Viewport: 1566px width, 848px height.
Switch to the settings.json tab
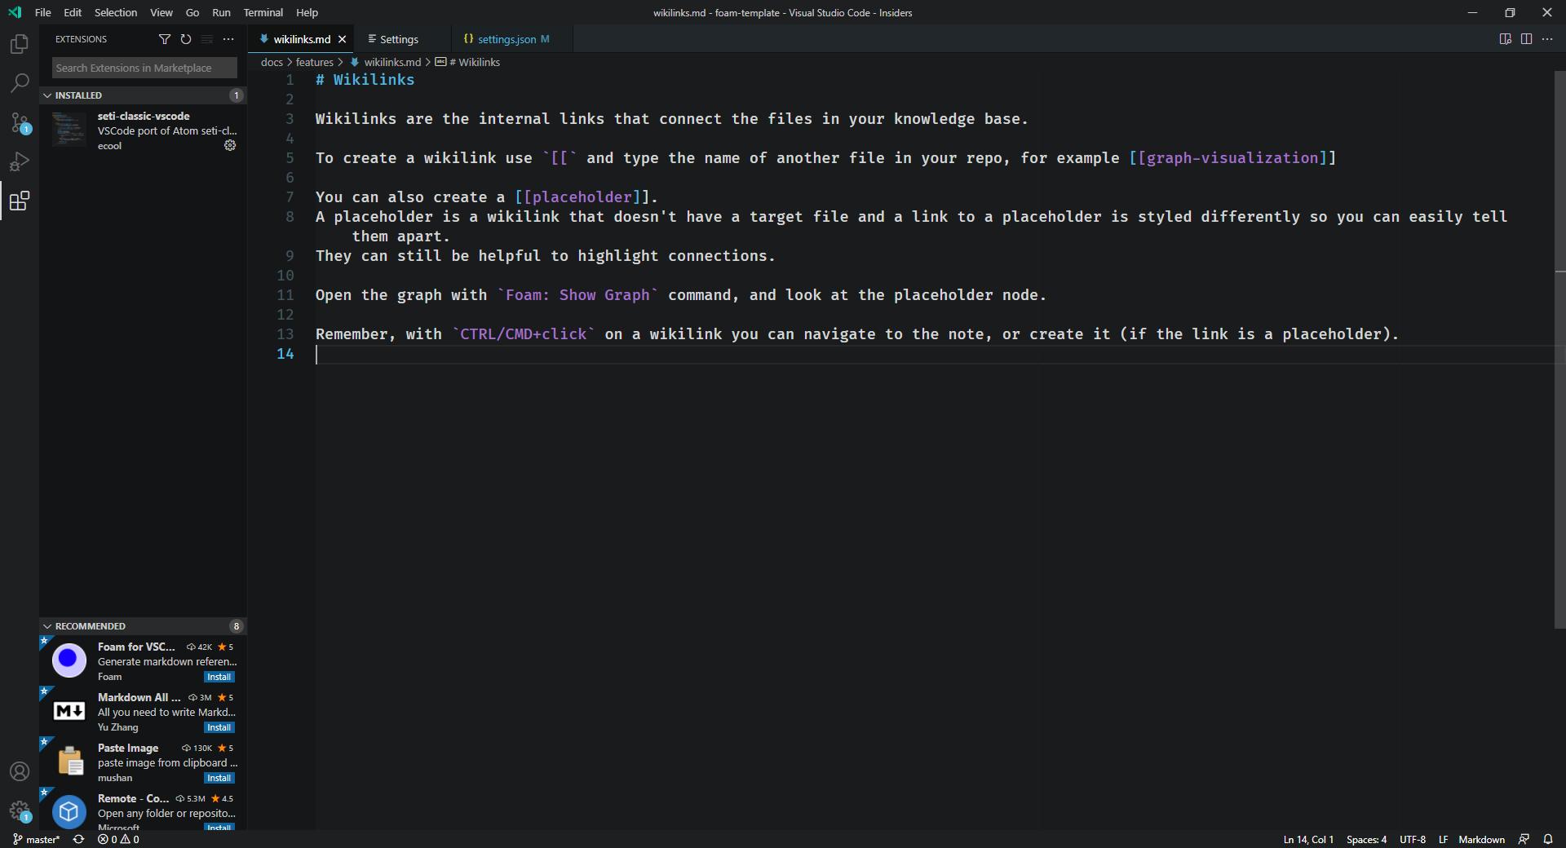click(506, 38)
